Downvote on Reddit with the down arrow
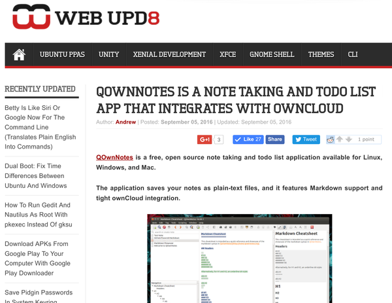This screenshot has width=392, height=303. pyautogui.click(x=349, y=139)
